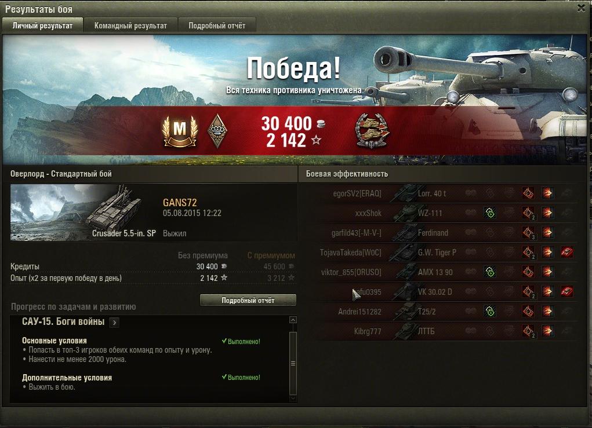Click the twin tanks wreath achievement medal

pyautogui.click(x=373, y=131)
